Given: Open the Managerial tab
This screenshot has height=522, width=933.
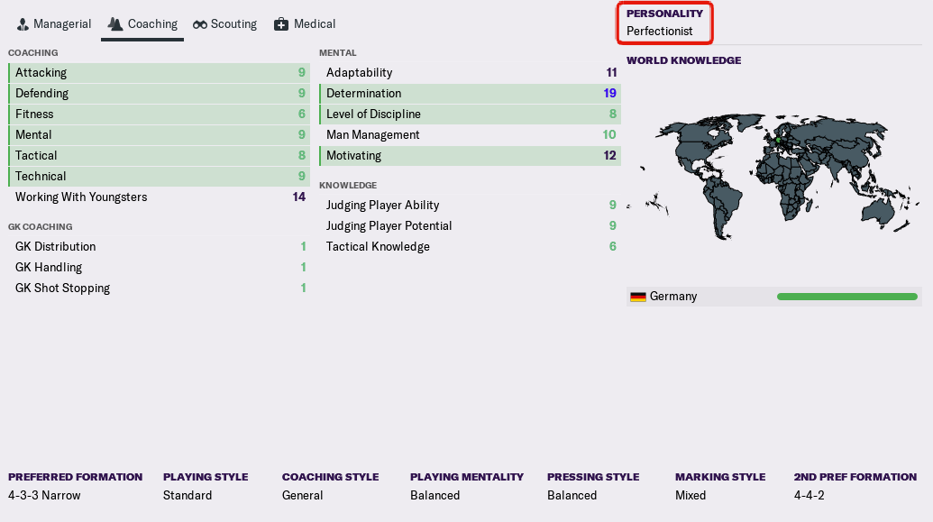Looking at the screenshot, I should [x=54, y=24].
